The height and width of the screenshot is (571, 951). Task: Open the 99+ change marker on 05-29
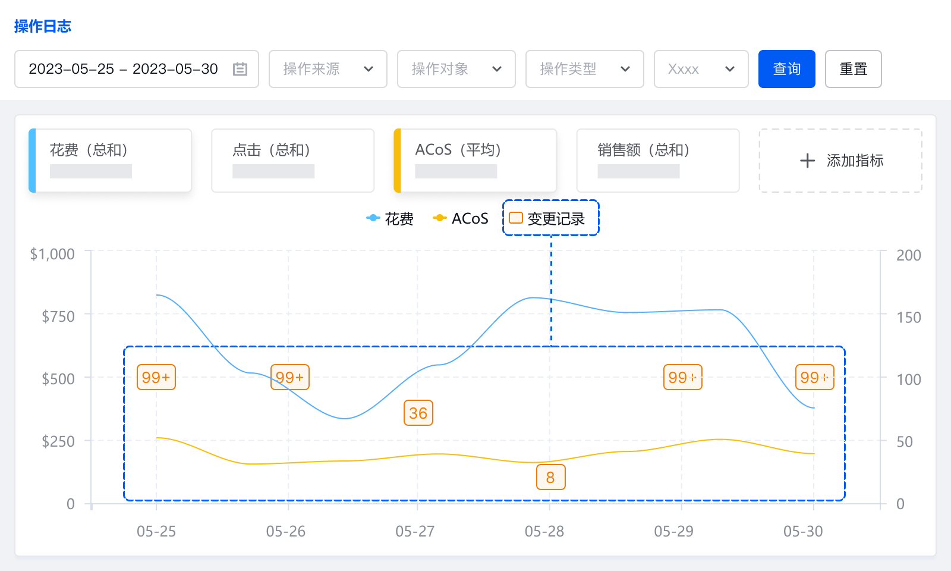pos(683,377)
